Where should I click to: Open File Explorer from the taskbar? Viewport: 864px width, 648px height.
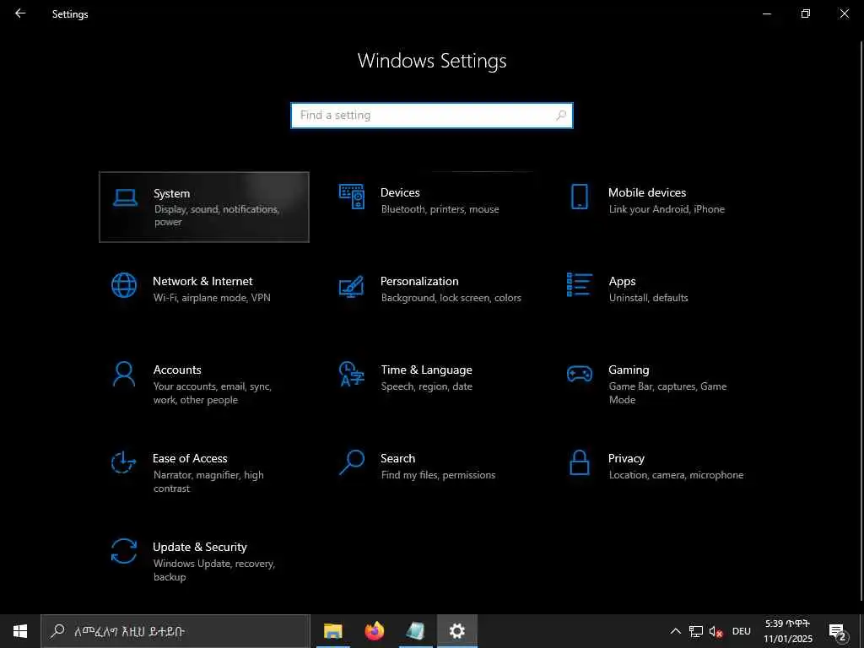click(x=332, y=631)
